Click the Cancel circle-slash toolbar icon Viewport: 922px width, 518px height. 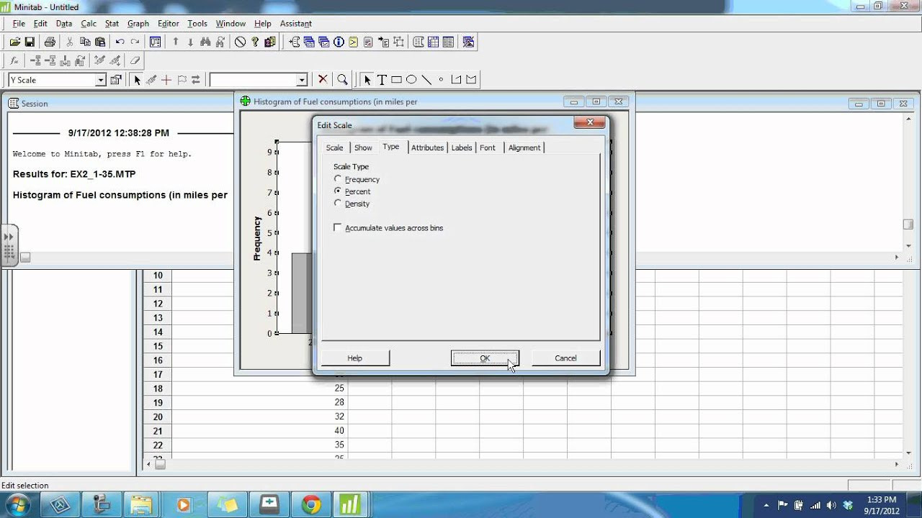tap(241, 42)
